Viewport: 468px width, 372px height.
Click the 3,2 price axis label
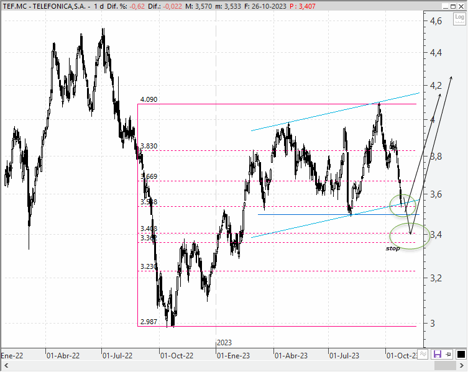[436, 278]
